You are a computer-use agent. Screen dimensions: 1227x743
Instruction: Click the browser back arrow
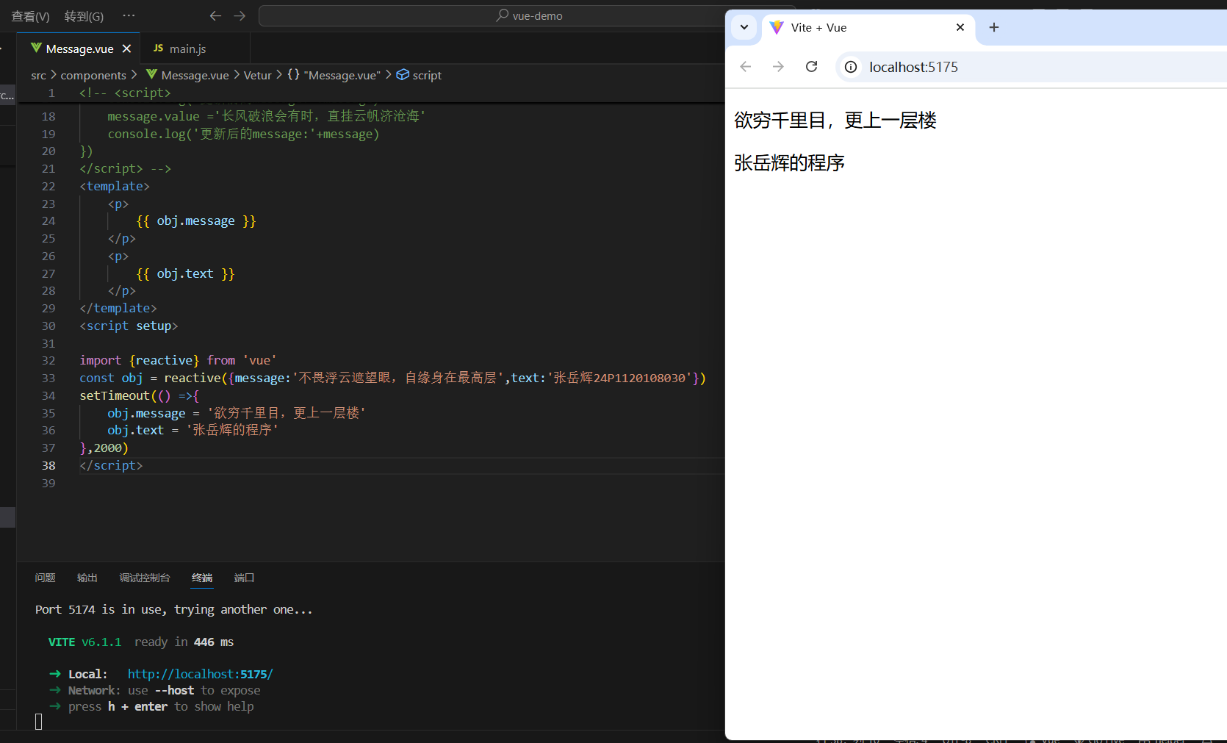click(x=746, y=67)
